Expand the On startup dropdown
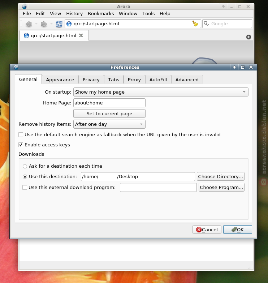 [x=161, y=92]
